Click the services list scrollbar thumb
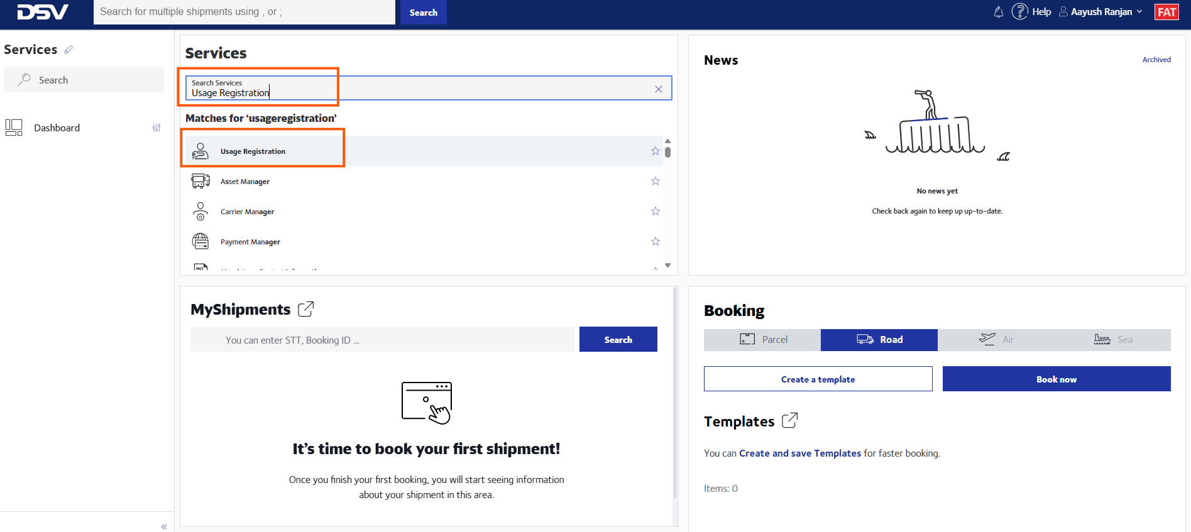This screenshot has height=532, width=1191. [667, 151]
